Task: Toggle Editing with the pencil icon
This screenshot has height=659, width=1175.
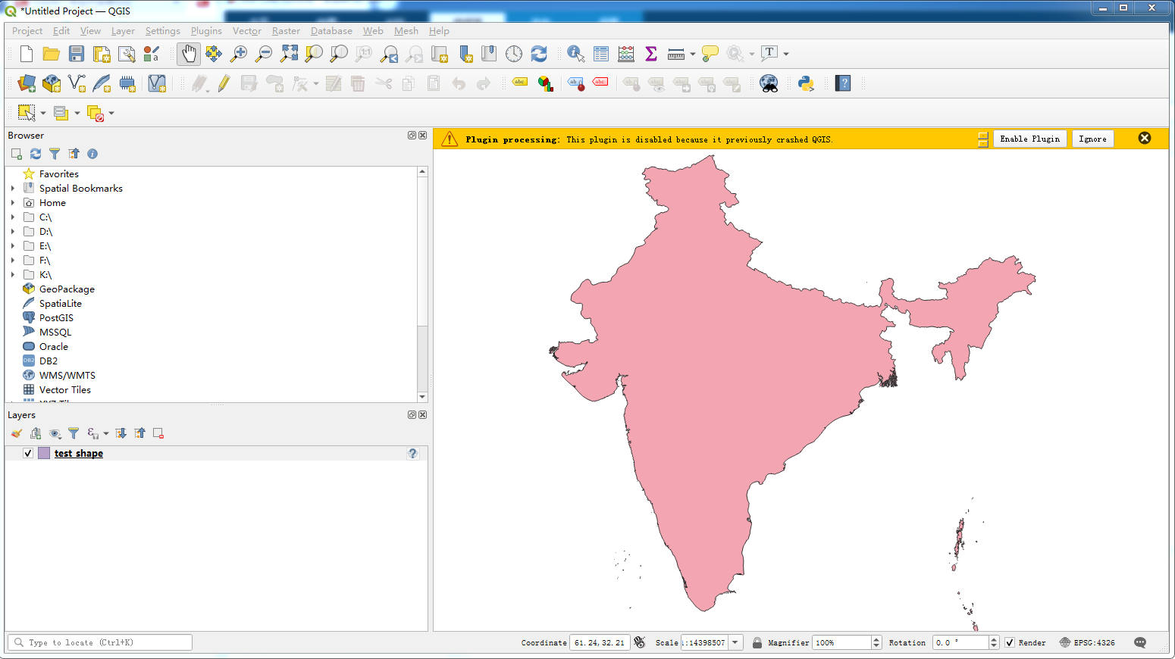Action: (223, 83)
